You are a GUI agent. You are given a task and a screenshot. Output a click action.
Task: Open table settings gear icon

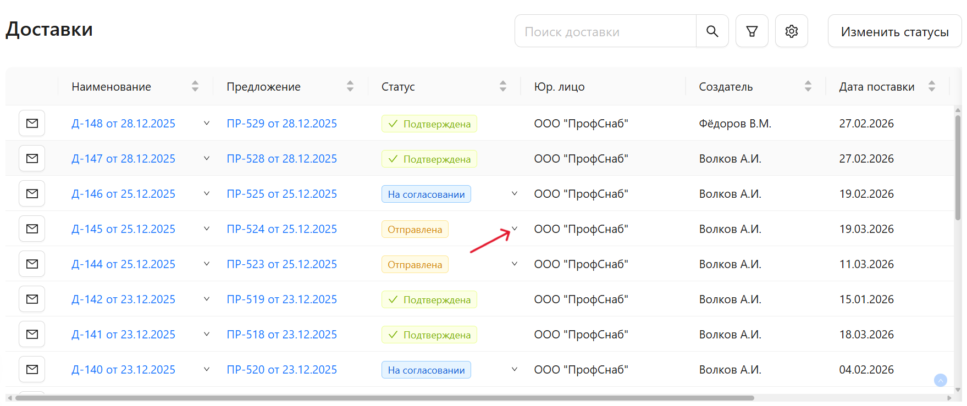[x=791, y=31]
